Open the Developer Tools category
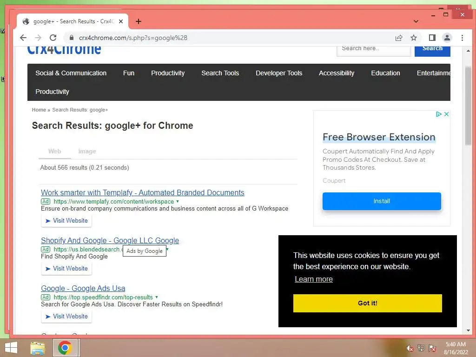This screenshot has height=357, width=476. pos(279,73)
